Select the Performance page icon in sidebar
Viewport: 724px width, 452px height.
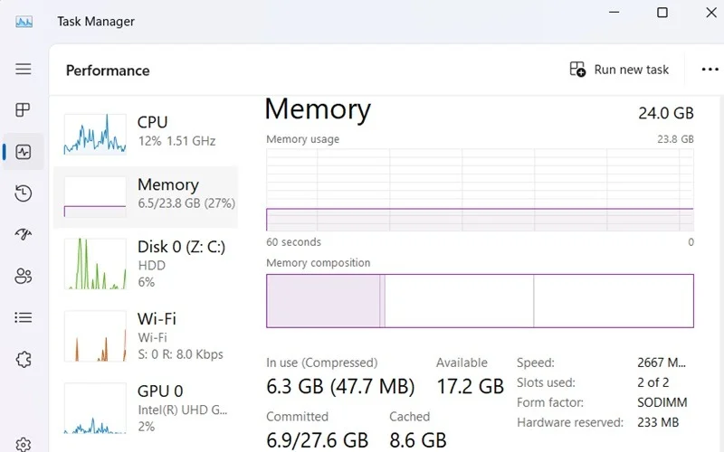click(x=24, y=152)
